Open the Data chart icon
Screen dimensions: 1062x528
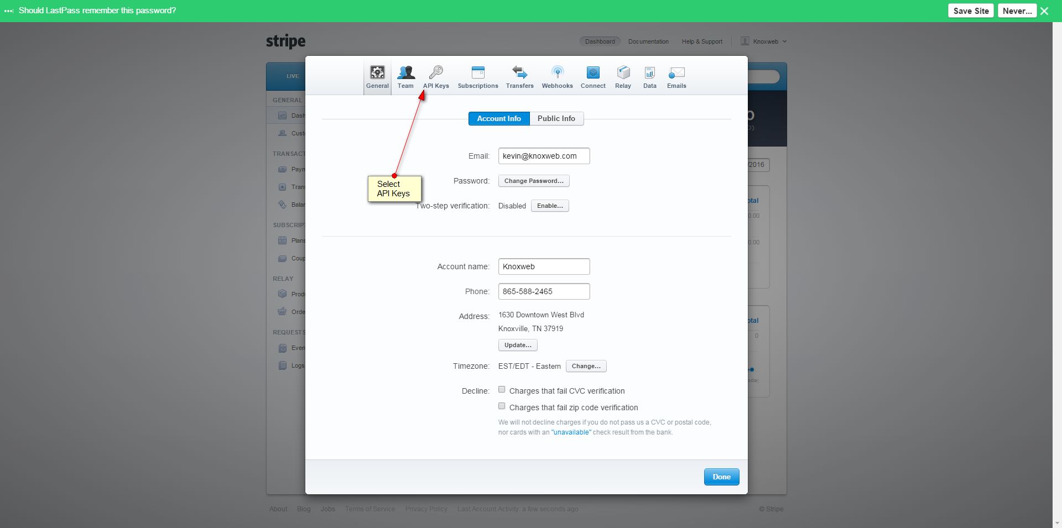(x=650, y=72)
